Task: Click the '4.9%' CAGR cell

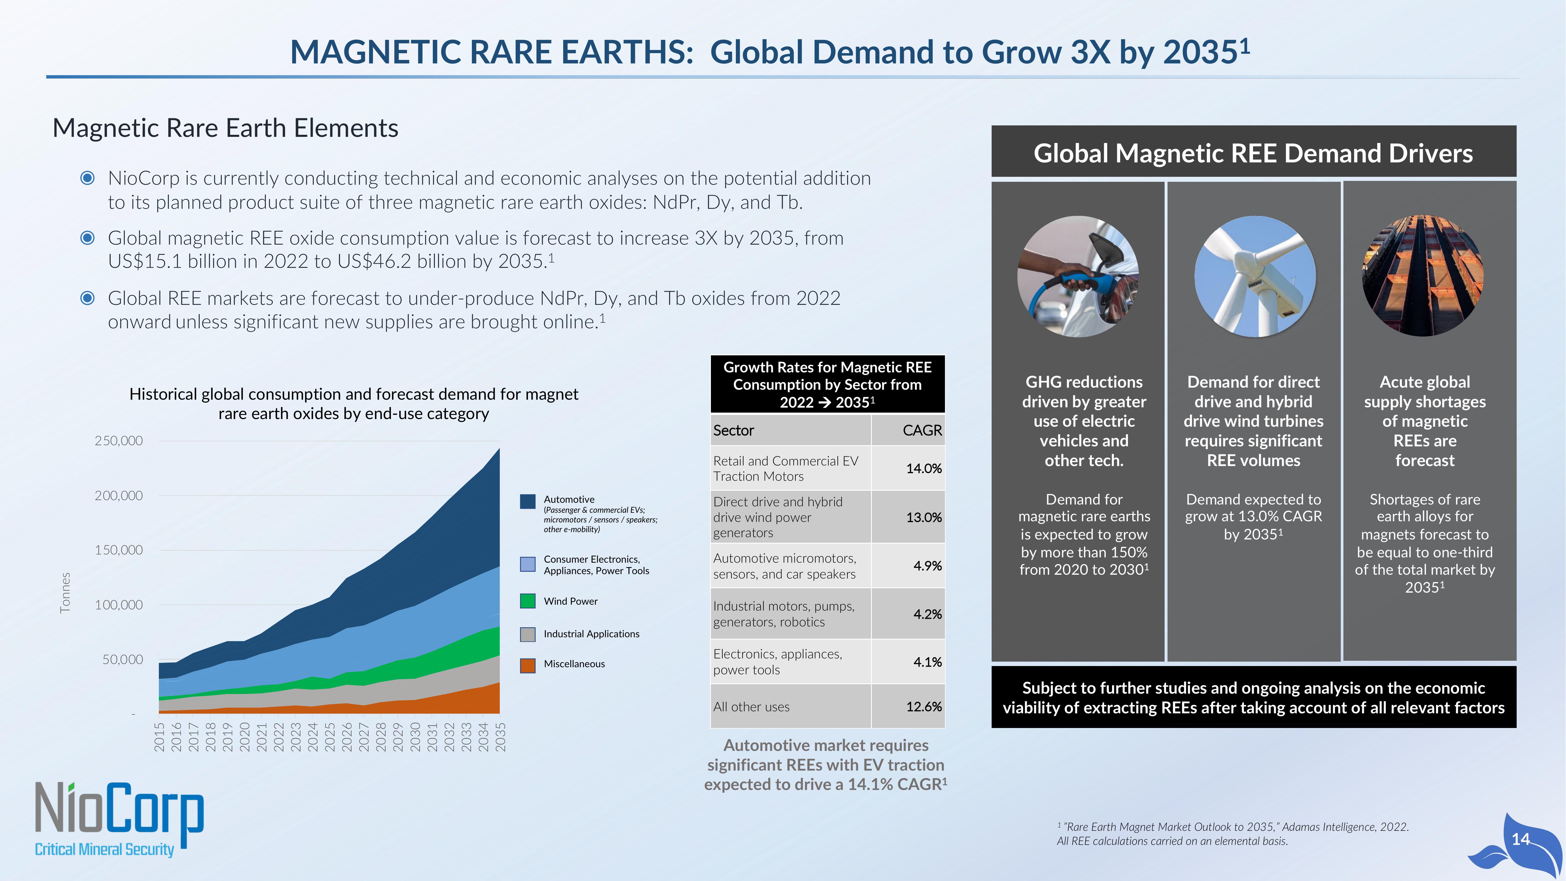Action: coord(908,565)
